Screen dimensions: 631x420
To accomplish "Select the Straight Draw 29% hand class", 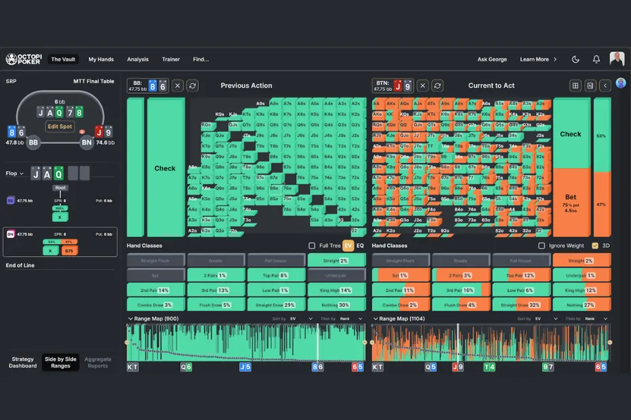I will 276,305.
